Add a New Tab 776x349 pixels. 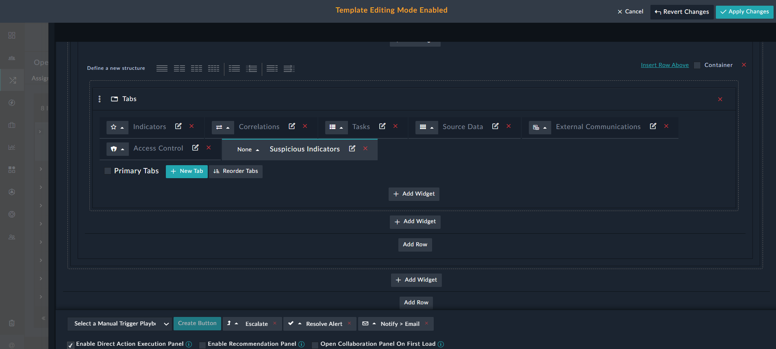pos(187,171)
